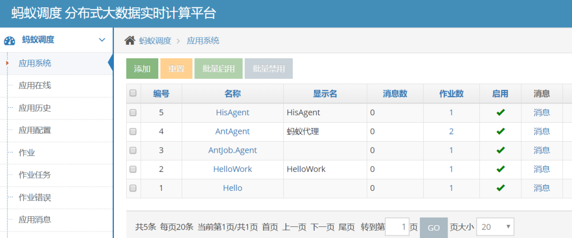Open the AntJob.Agent name link

pyautogui.click(x=233, y=150)
